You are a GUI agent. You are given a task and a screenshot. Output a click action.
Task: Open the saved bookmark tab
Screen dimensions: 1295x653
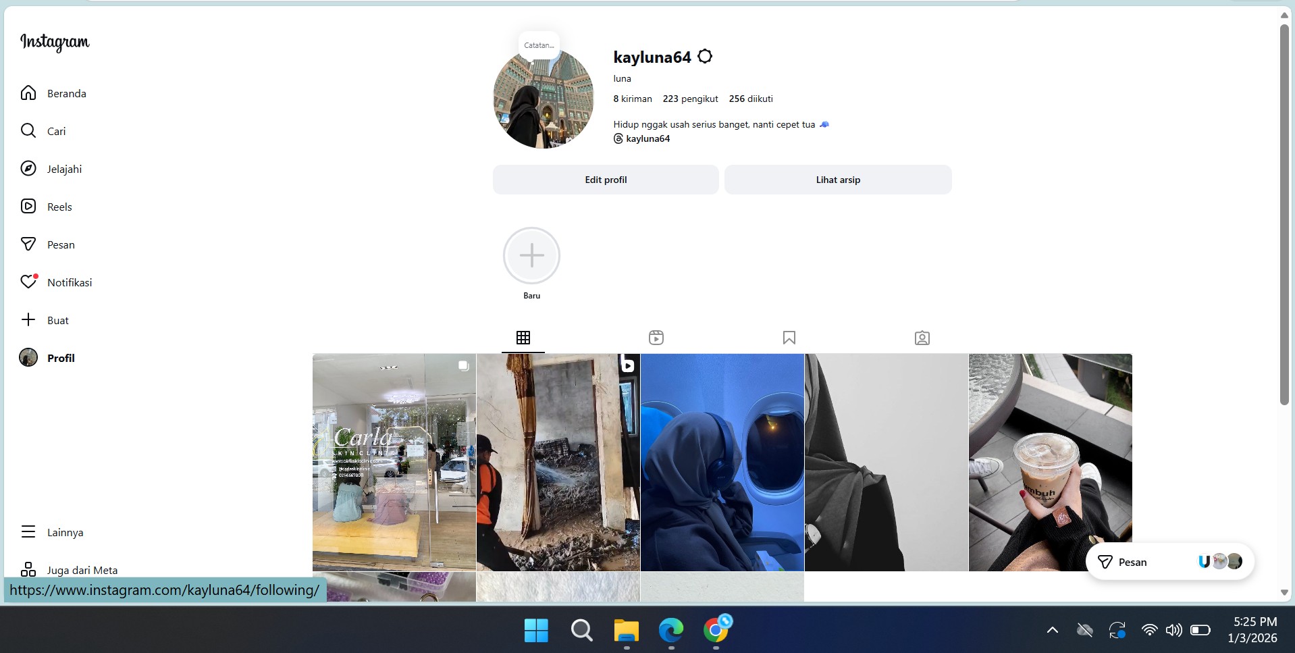click(x=789, y=338)
